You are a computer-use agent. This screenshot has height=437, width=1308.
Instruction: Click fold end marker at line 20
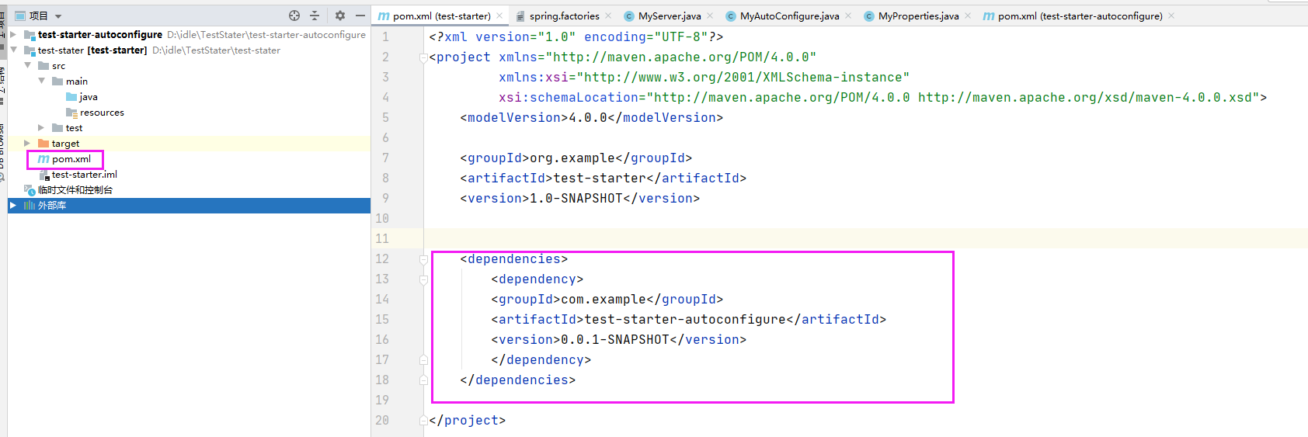tap(423, 421)
